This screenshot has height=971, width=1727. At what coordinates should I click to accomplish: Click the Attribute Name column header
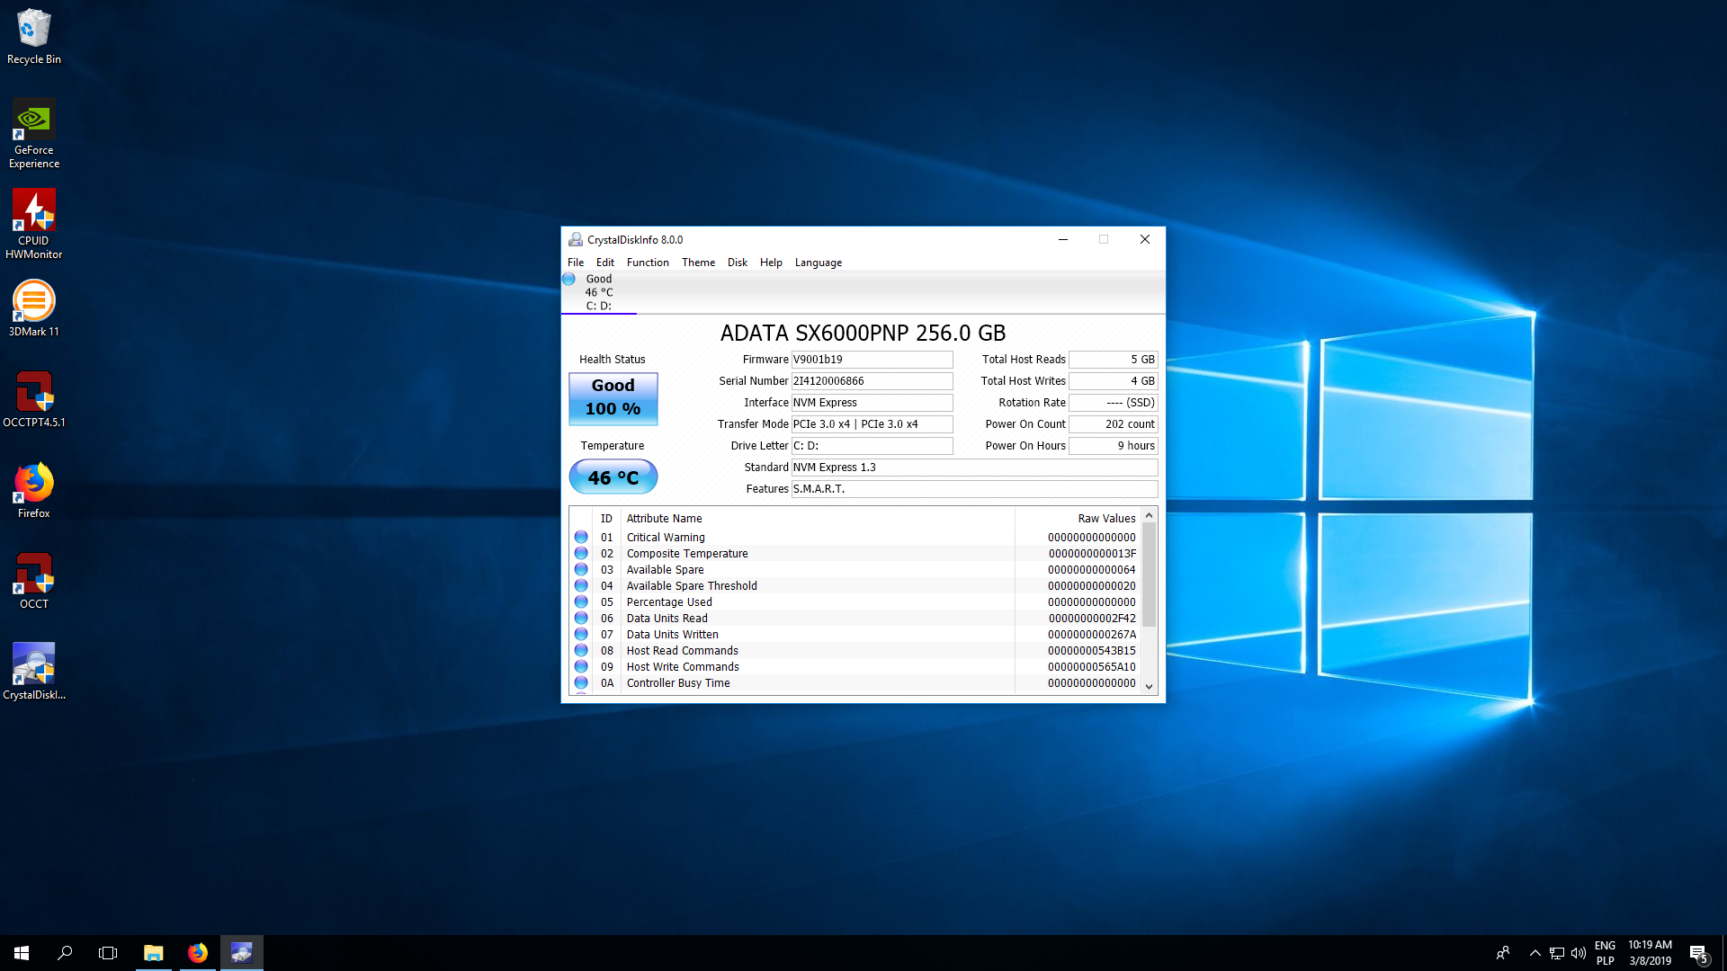818,519
